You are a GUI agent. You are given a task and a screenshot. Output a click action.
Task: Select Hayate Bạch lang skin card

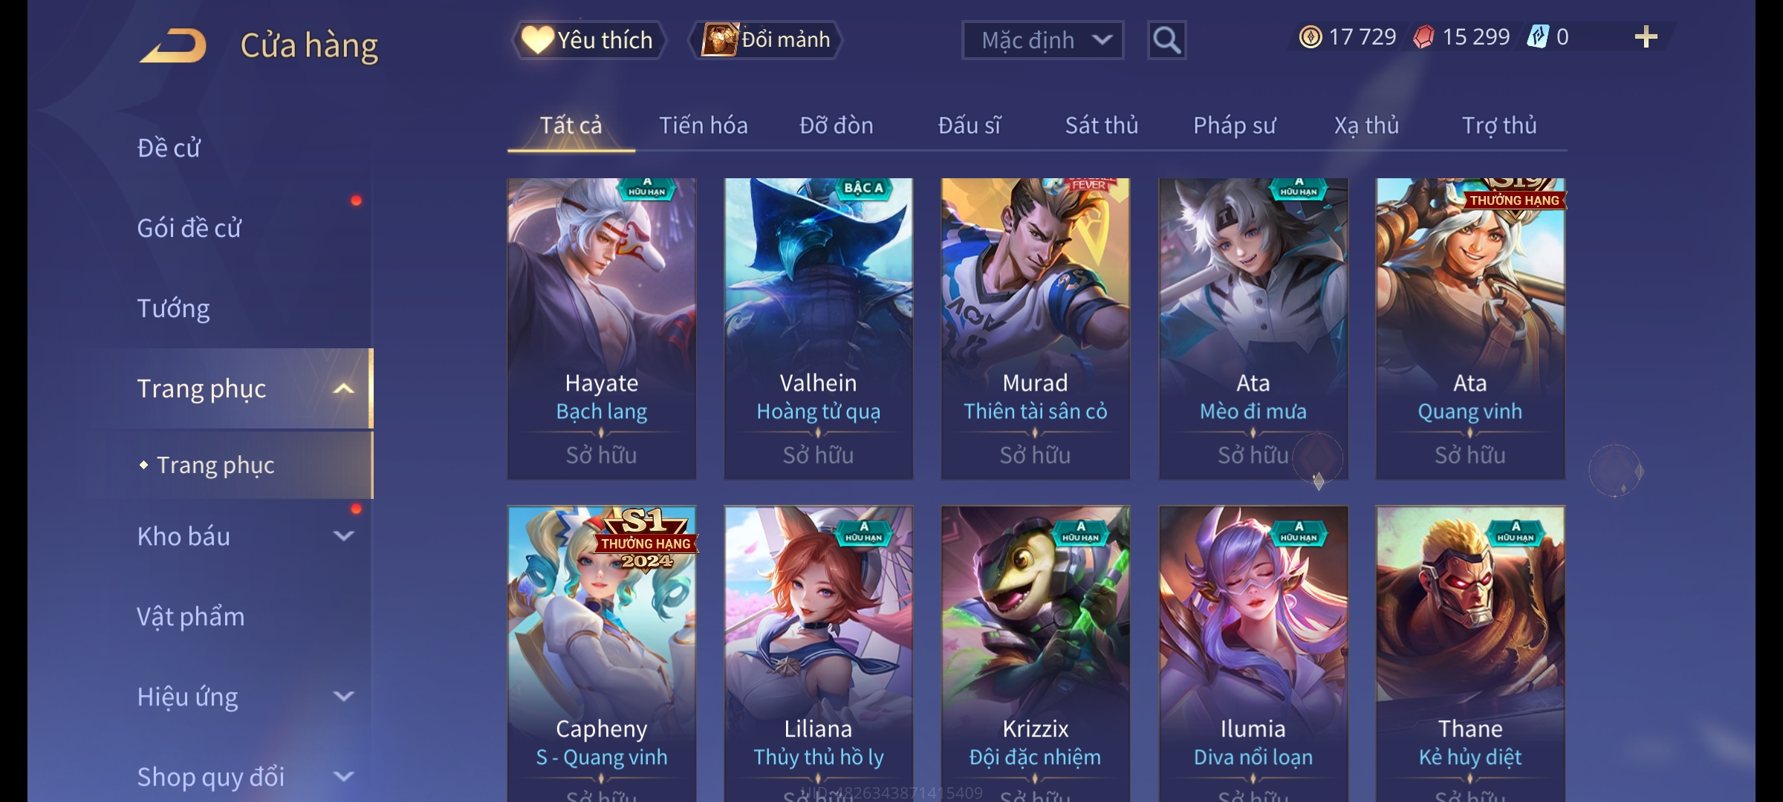point(602,328)
